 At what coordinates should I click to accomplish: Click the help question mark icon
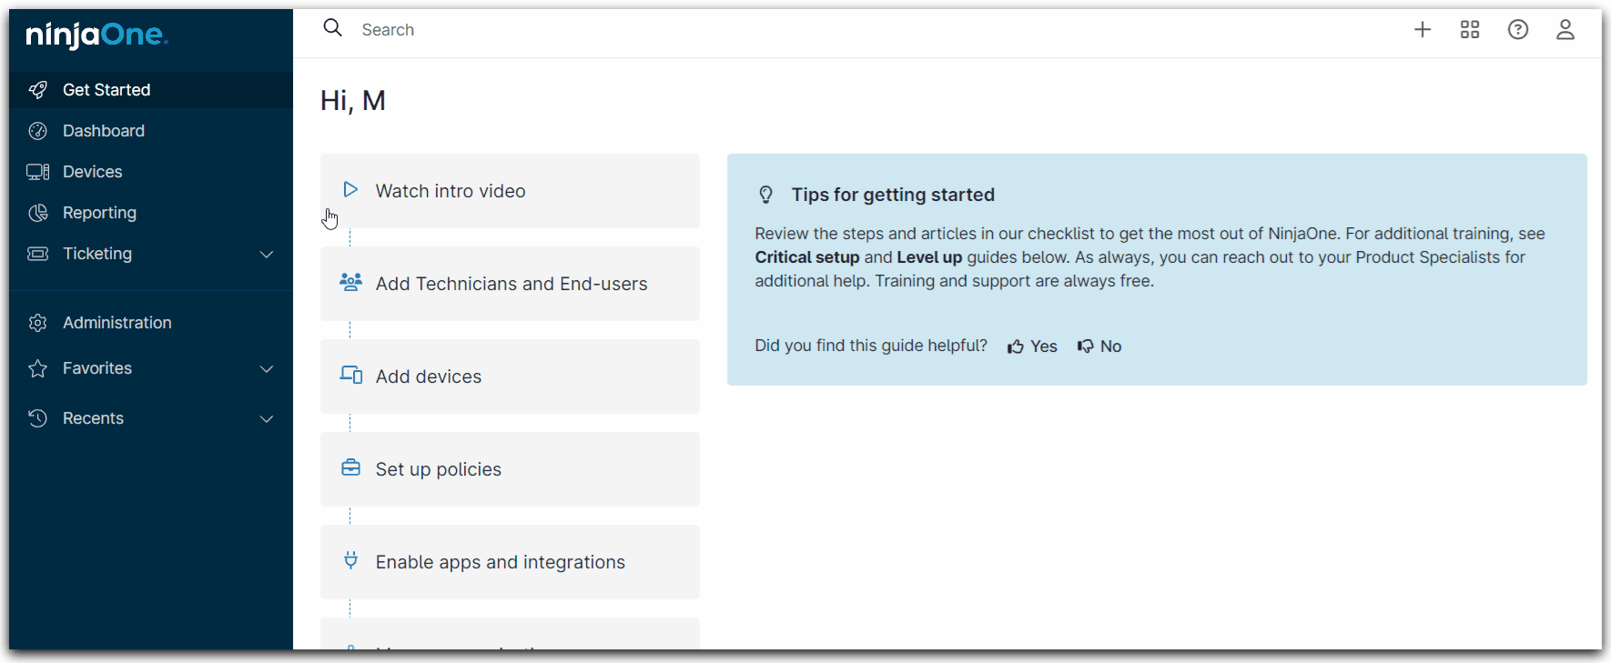pyautogui.click(x=1518, y=30)
